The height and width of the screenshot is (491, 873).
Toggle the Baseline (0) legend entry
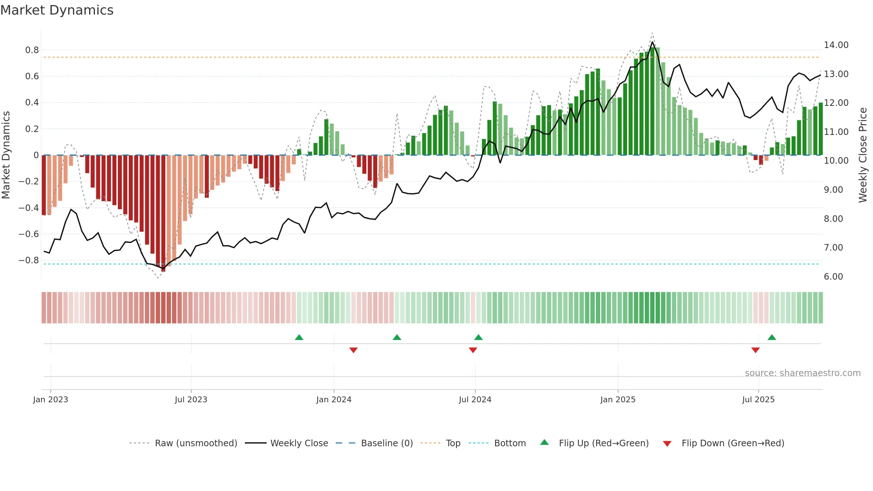click(x=374, y=443)
